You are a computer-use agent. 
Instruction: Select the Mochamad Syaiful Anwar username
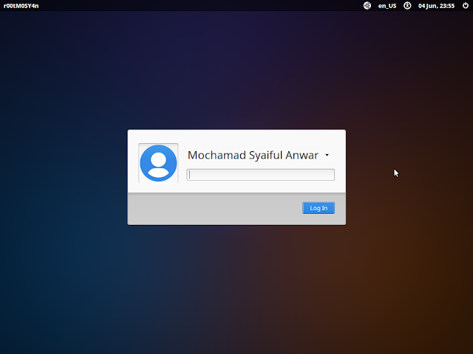(x=253, y=155)
